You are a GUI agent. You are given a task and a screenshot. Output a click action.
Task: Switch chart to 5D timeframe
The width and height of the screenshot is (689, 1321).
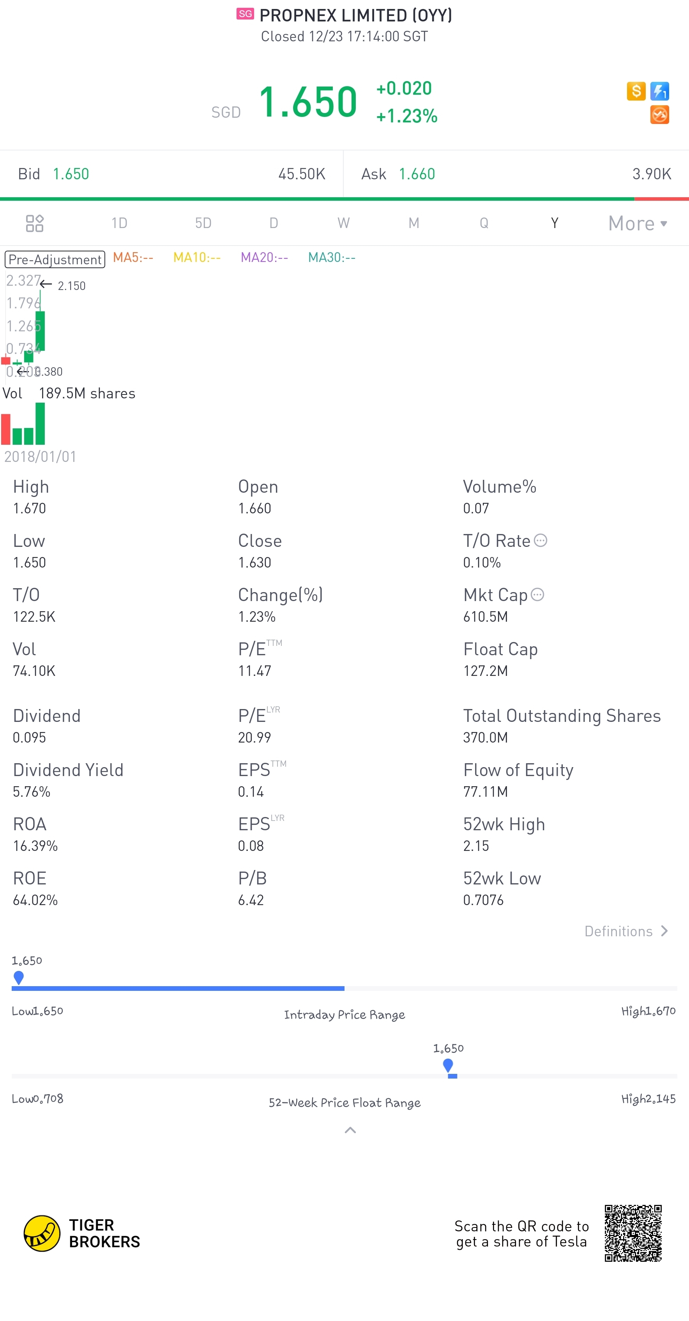(x=203, y=223)
